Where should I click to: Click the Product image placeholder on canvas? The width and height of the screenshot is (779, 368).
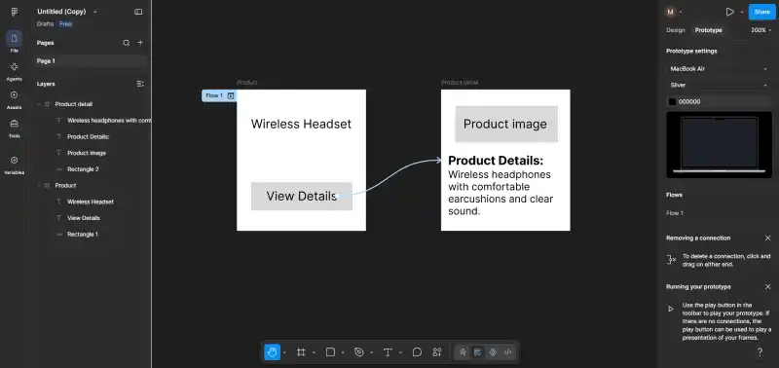(506, 125)
